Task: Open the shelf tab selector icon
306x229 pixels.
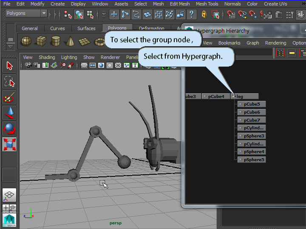Action: tap(11, 40)
